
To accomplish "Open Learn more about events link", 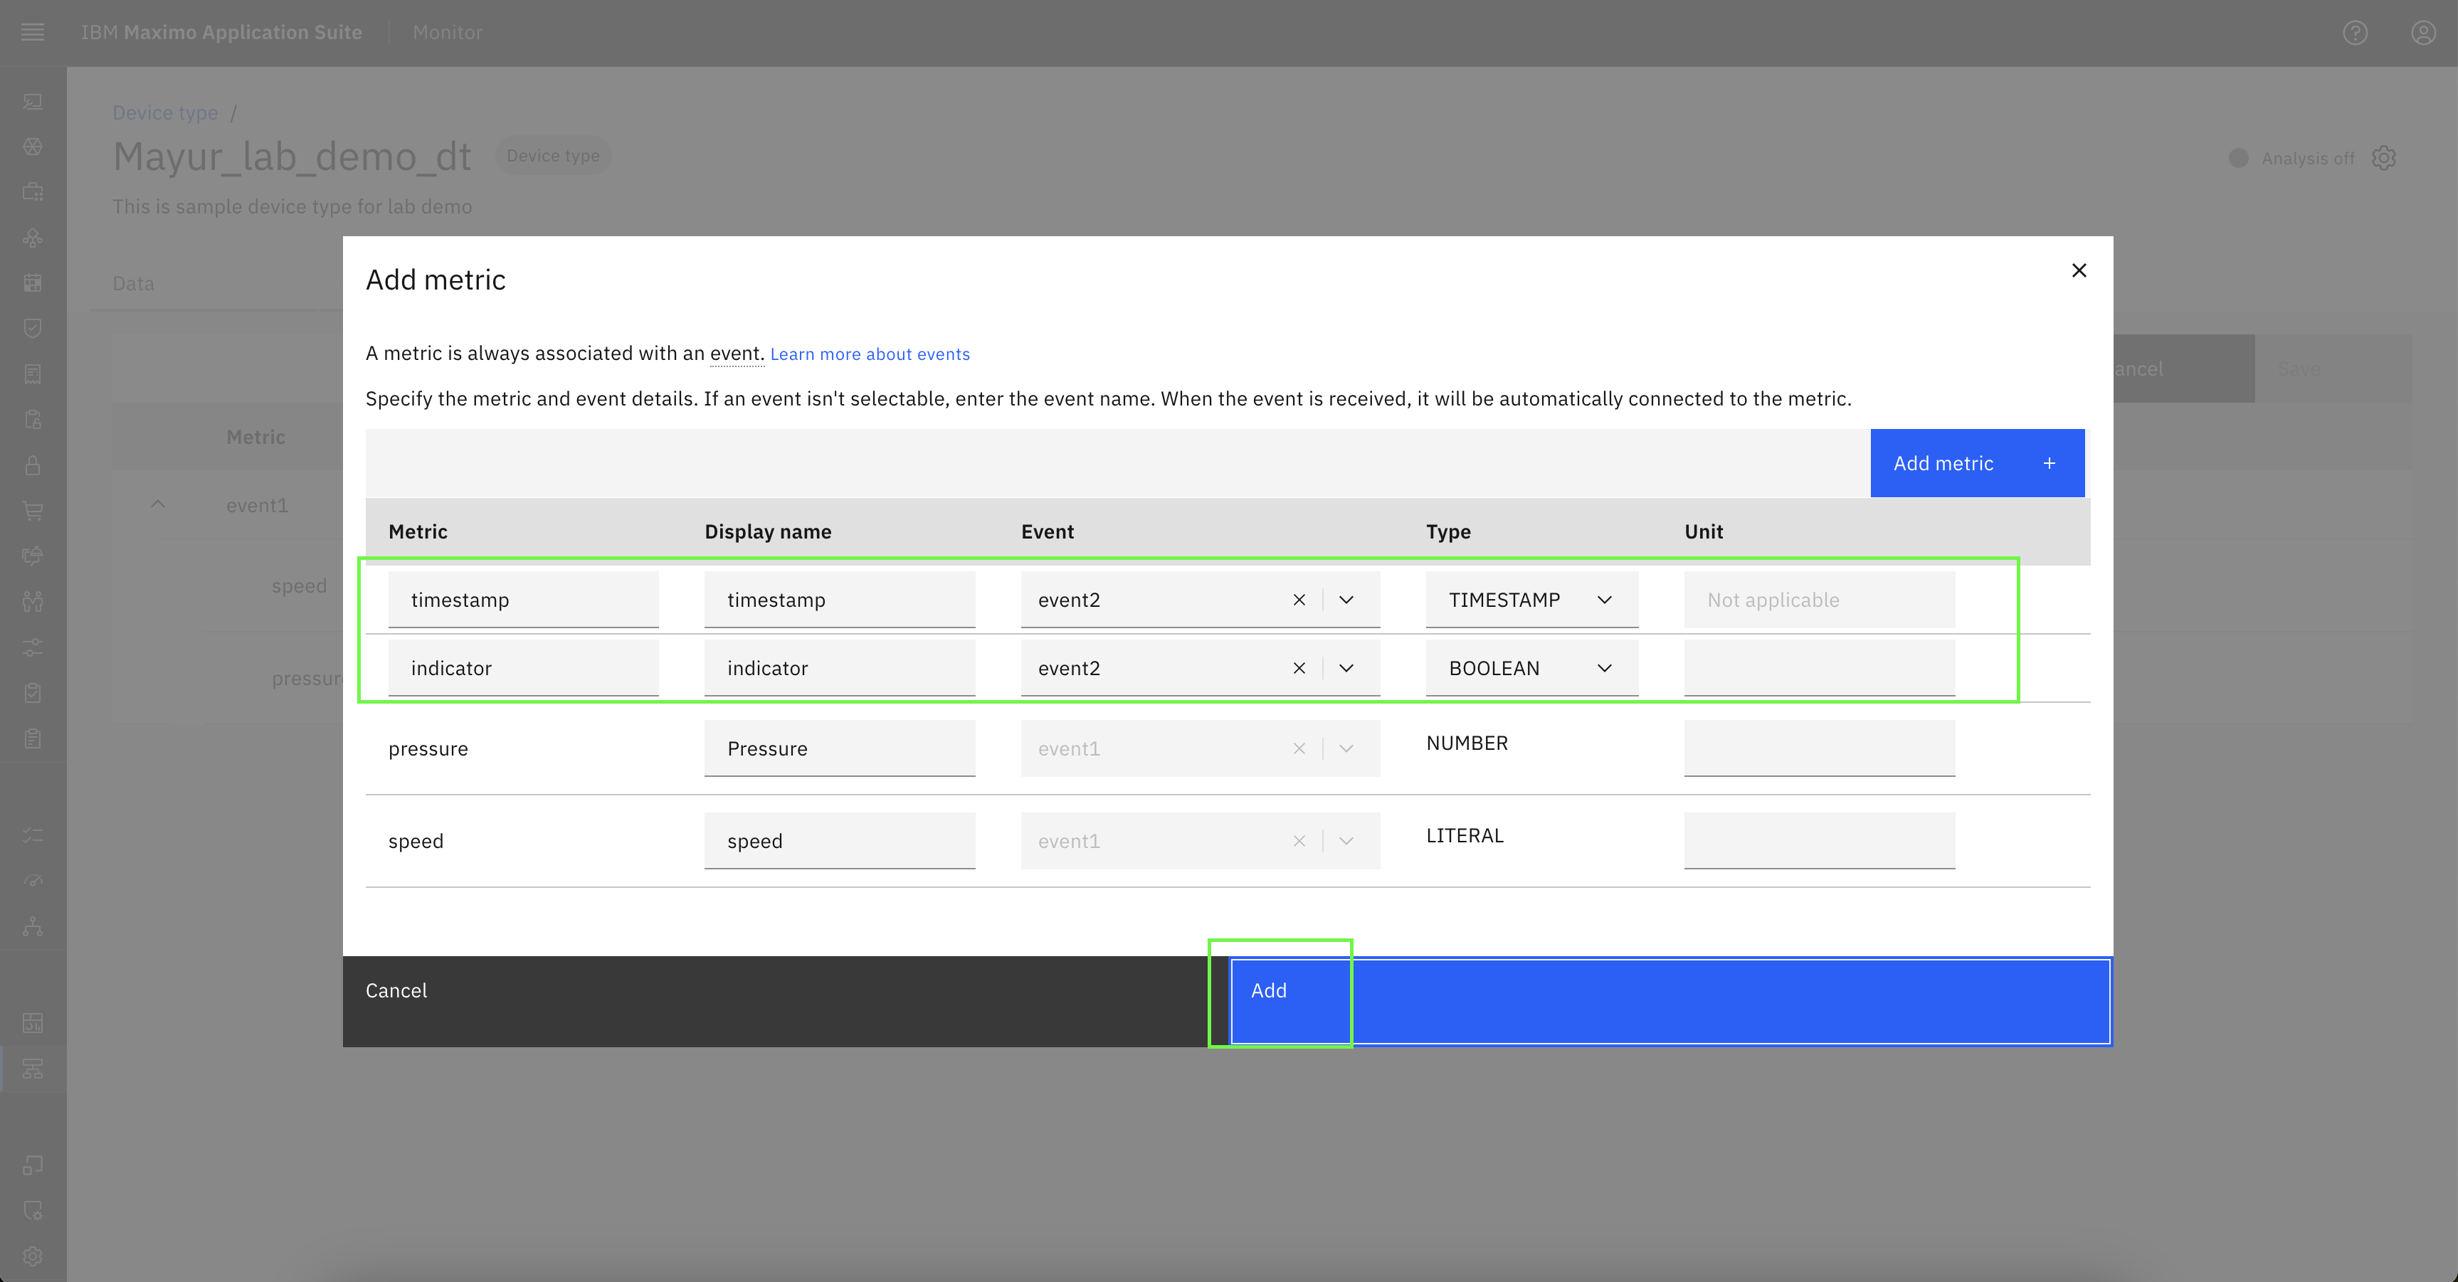I will 870,354.
